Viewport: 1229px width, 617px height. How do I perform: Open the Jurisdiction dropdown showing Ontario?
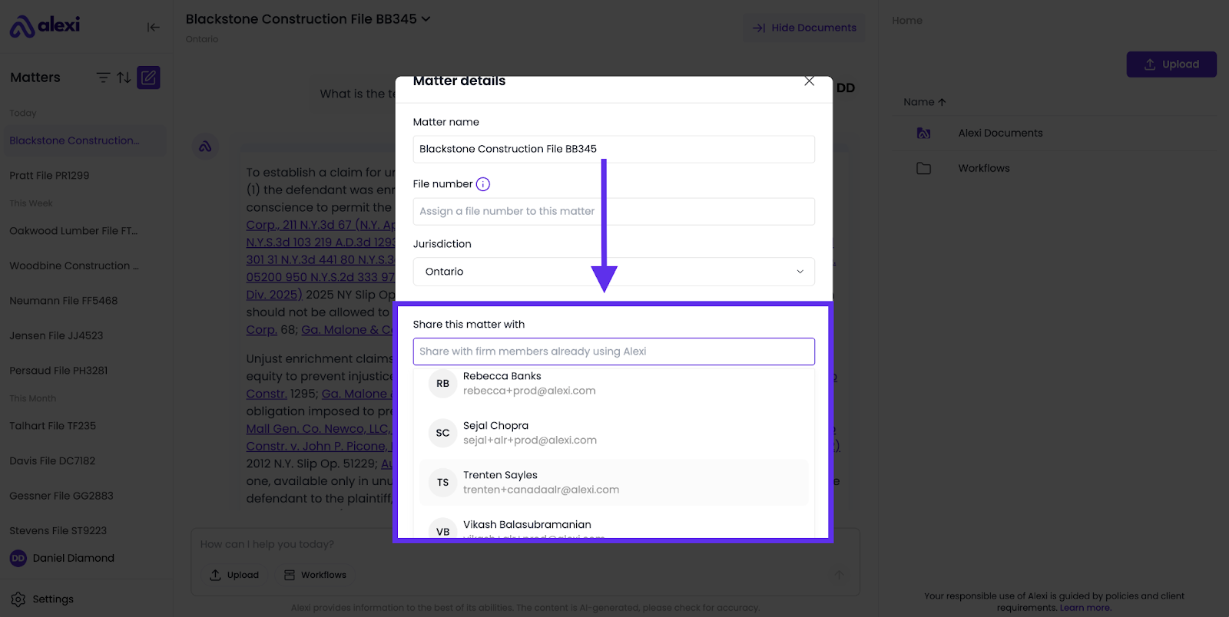coord(614,272)
